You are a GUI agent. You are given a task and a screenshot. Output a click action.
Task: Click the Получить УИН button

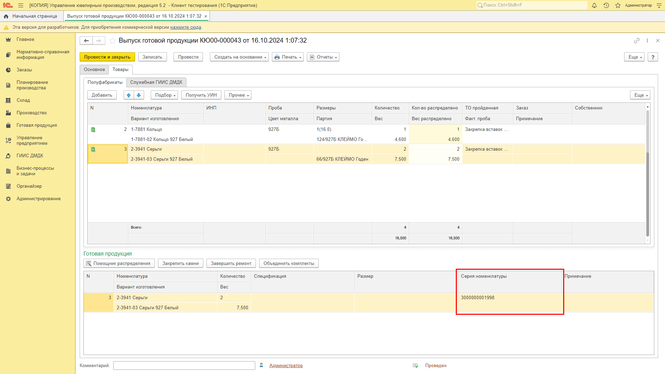(201, 95)
